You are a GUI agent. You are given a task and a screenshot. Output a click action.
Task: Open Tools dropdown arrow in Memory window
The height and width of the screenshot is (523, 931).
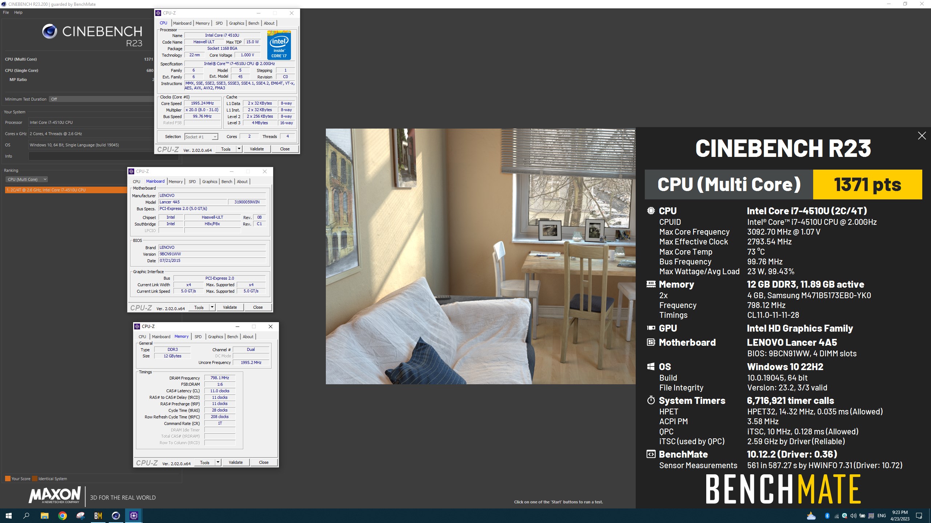pyautogui.click(x=218, y=462)
